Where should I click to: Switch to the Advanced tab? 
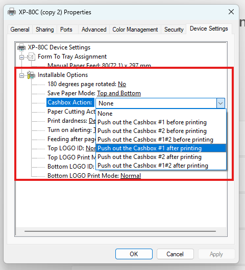point(94,30)
